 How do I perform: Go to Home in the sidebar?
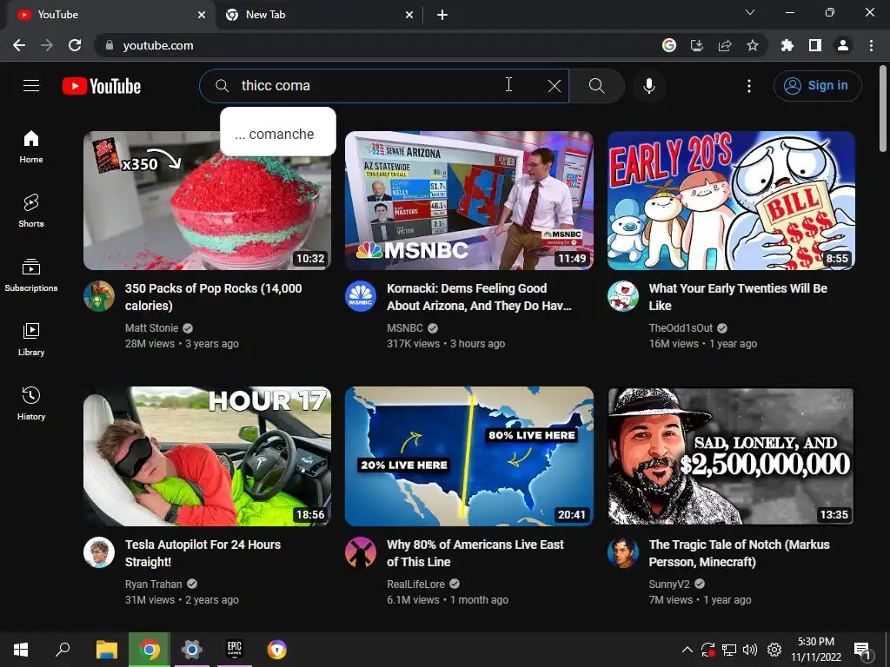pos(31,147)
